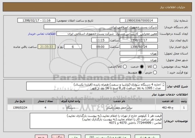
Task: Open the اطلاعات تماس خریدار link
Action: (42, 34)
